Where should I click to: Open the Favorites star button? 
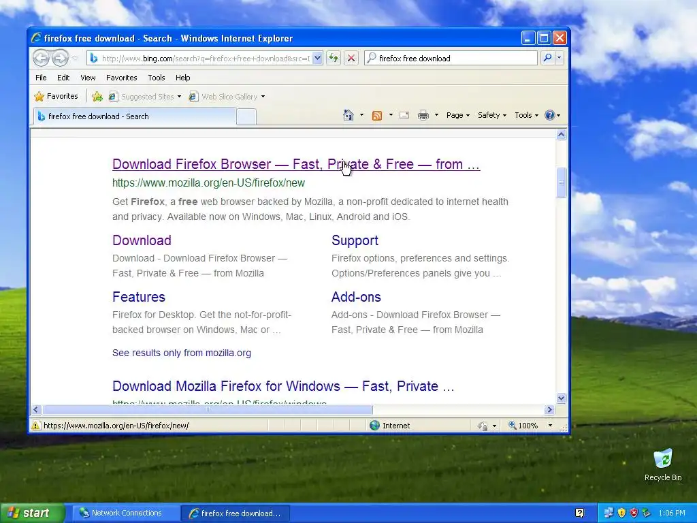56,96
